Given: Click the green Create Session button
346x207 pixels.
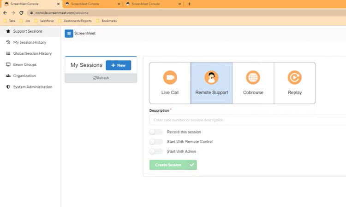Looking at the screenshot, I should click(x=173, y=165).
